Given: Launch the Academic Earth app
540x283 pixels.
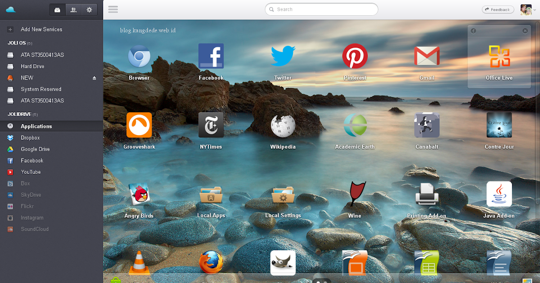Looking at the screenshot, I should [x=355, y=125].
